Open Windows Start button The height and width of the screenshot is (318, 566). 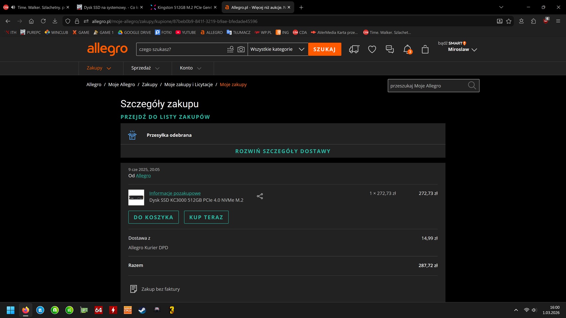tap(11, 310)
